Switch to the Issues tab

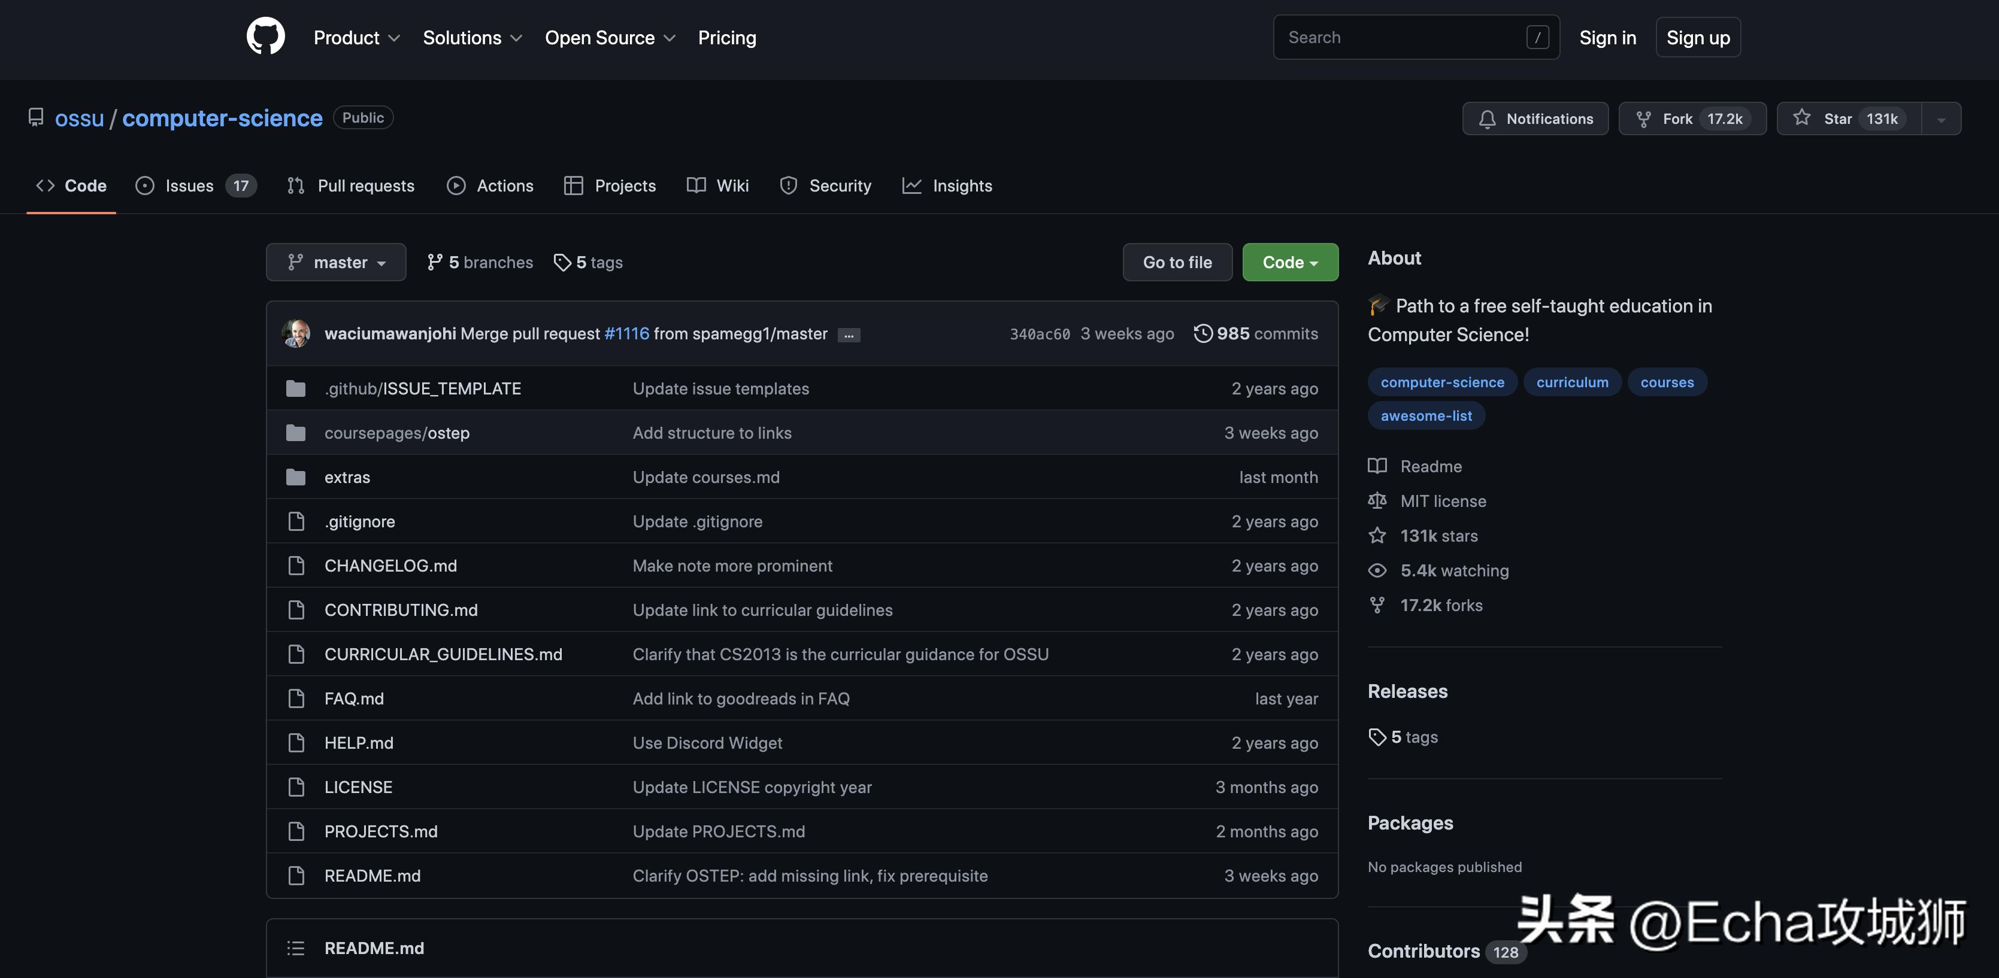click(189, 186)
